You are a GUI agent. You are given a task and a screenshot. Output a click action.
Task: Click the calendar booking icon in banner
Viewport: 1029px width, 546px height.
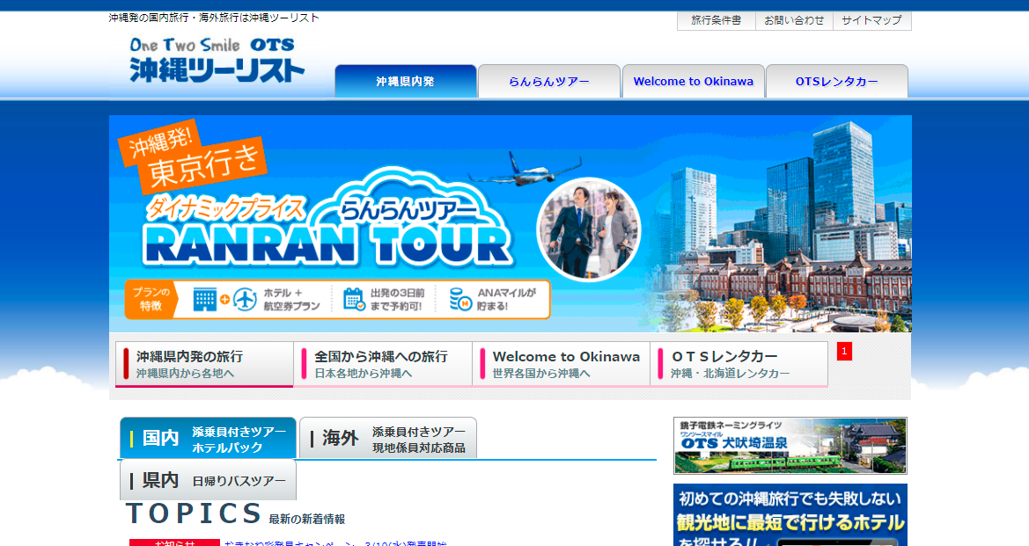[355, 300]
